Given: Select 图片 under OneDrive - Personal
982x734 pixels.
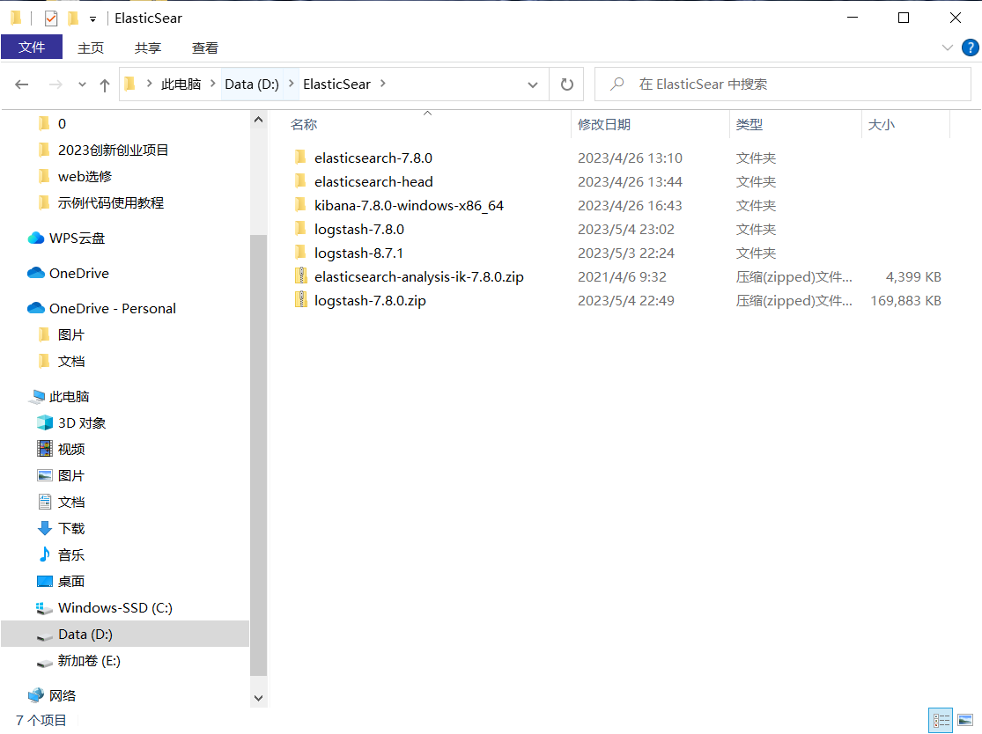Looking at the screenshot, I should coord(70,334).
